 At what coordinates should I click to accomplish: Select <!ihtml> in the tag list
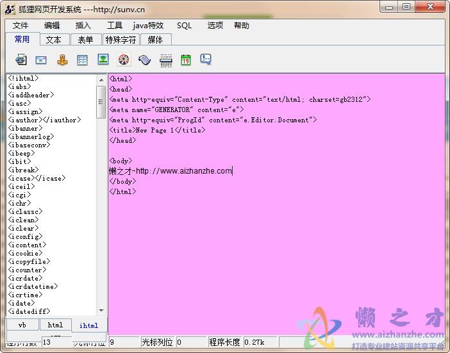coord(23,78)
